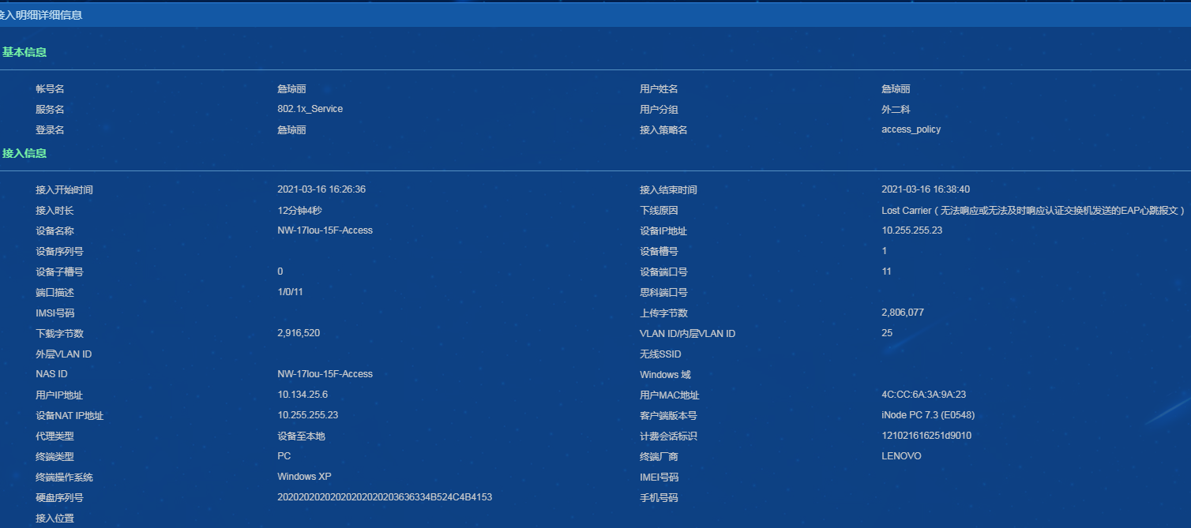The height and width of the screenshot is (528, 1191).
Task: Click the 上传字节数 label
Action: [x=663, y=313]
